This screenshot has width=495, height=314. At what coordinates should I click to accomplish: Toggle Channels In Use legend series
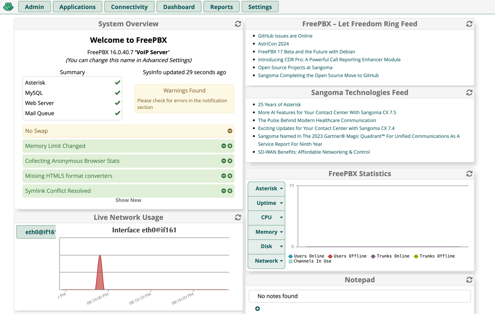[x=310, y=261]
